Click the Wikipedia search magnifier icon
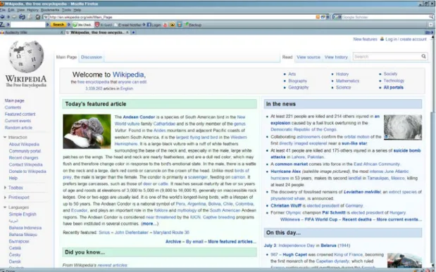The image size is (436, 272). pyautogui.click(x=423, y=56)
